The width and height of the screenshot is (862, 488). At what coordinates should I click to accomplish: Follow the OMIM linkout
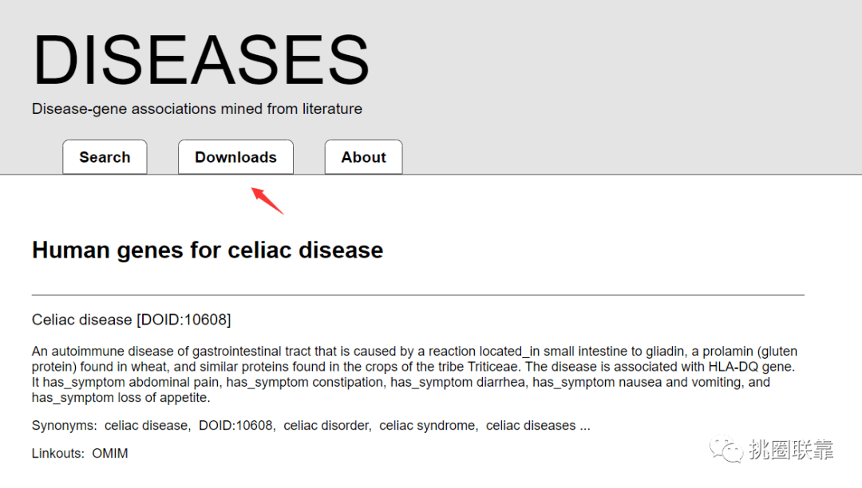click(x=110, y=454)
